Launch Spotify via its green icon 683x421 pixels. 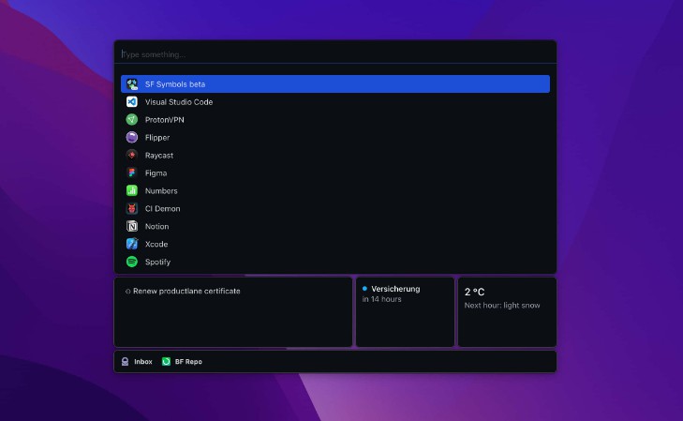132,262
